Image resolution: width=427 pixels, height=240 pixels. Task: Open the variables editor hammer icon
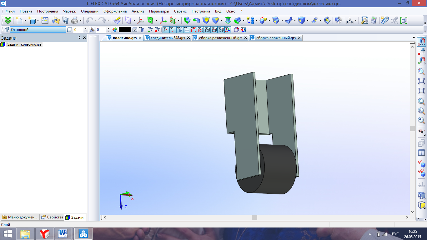tap(364, 20)
